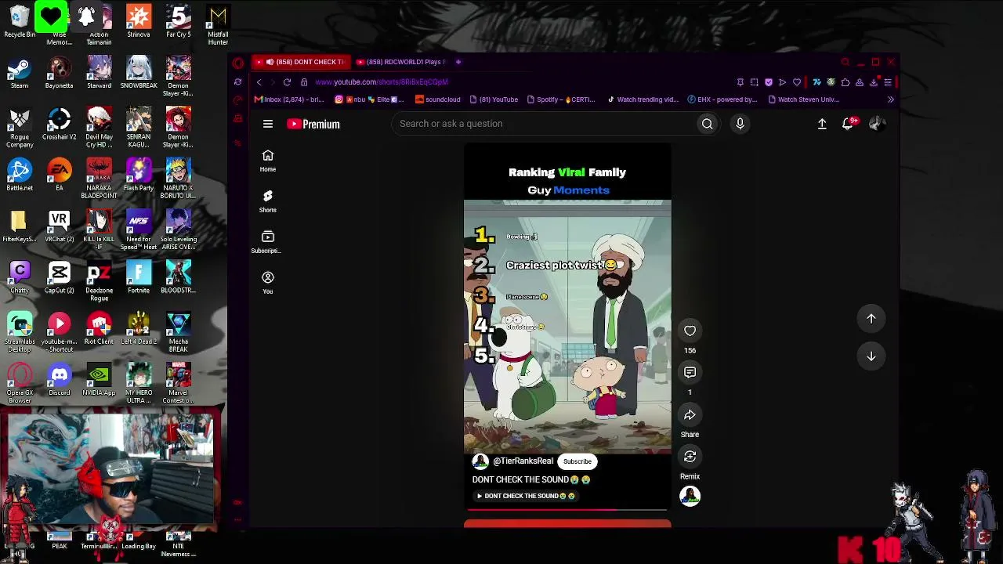Remix this Short
The image size is (1003, 564).
(x=690, y=457)
